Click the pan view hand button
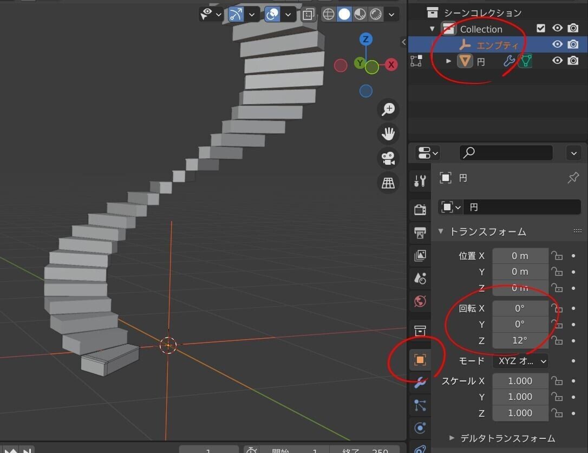Screen dimensions: 588x453 tap(388, 134)
